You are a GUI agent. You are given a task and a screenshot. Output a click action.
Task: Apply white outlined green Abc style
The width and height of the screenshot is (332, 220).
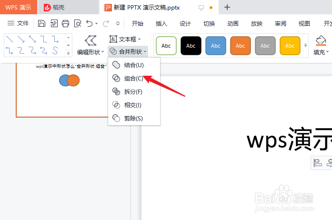(166, 46)
